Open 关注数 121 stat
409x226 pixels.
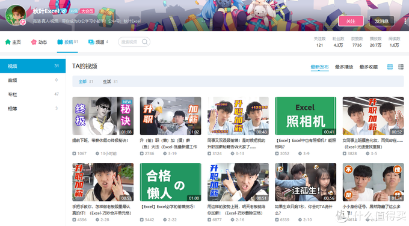319,42
